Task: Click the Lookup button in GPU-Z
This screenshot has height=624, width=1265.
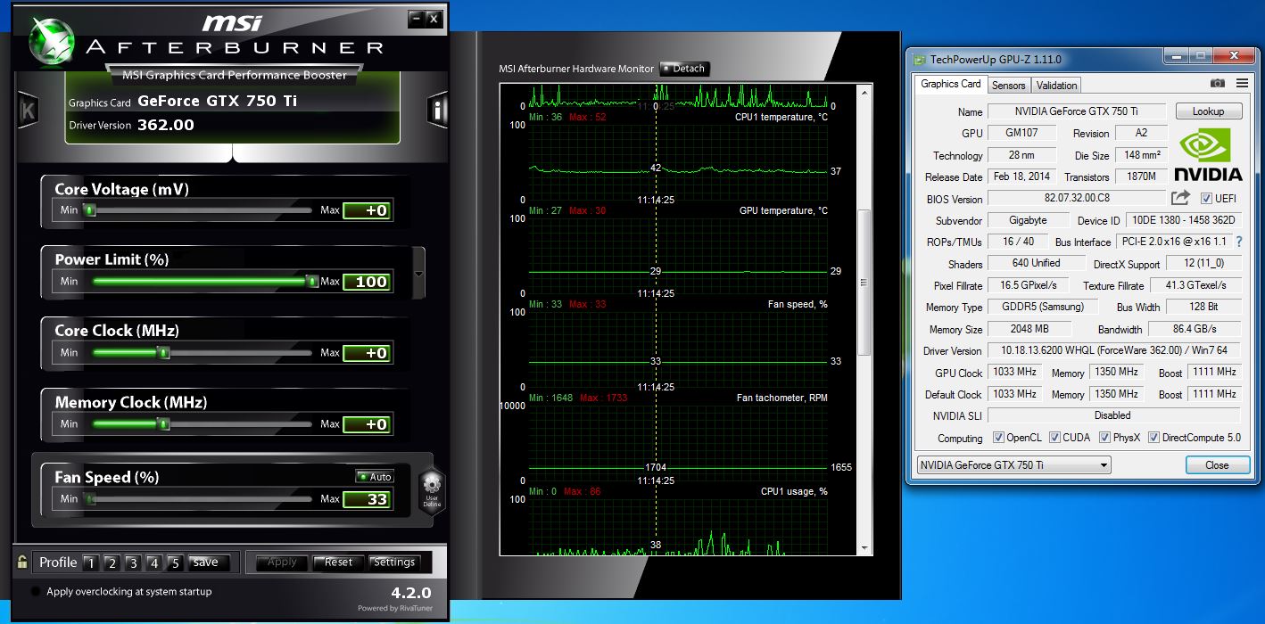Action: [x=1208, y=111]
